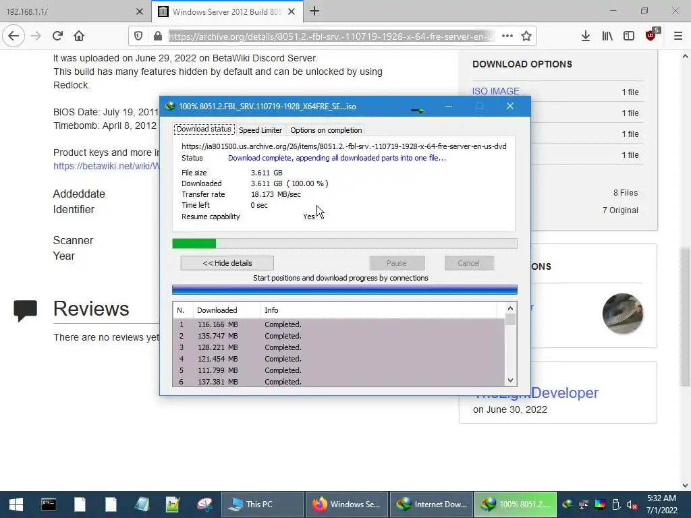The height and width of the screenshot is (518, 691).
Task: Select connection row 121.454 MB
Action: (x=339, y=359)
